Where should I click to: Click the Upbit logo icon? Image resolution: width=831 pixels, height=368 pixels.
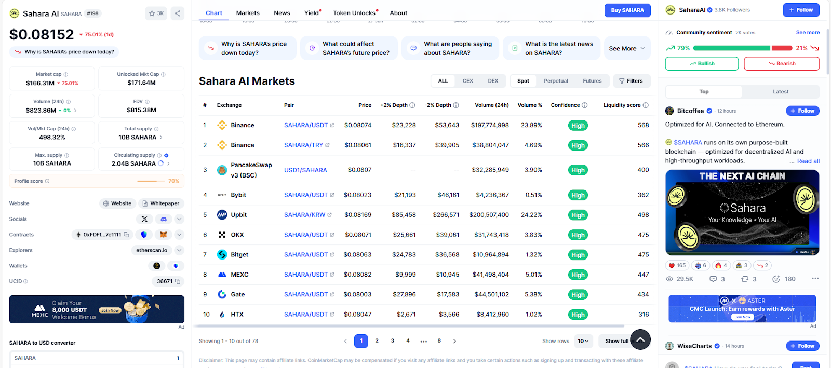click(x=222, y=215)
